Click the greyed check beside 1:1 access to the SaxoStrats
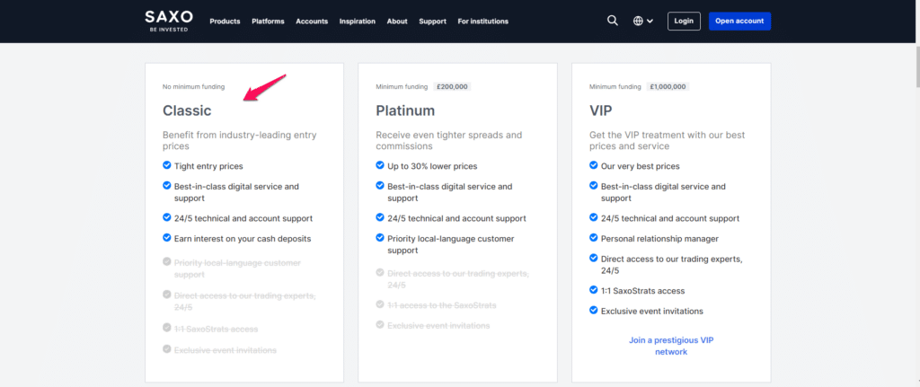This screenshot has height=387, width=920. click(x=380, y=305)
